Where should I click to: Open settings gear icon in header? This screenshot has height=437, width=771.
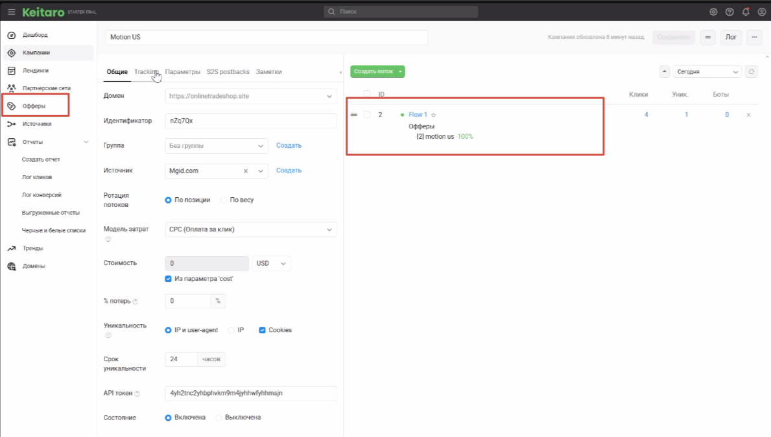(713, 12)
